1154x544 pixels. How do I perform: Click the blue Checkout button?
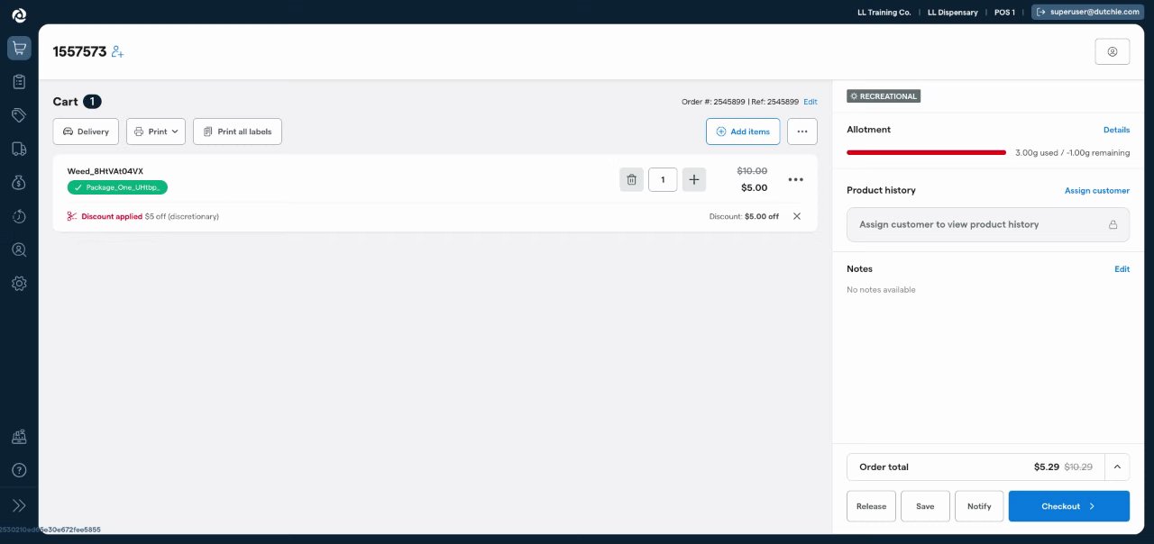[1068, 506]
